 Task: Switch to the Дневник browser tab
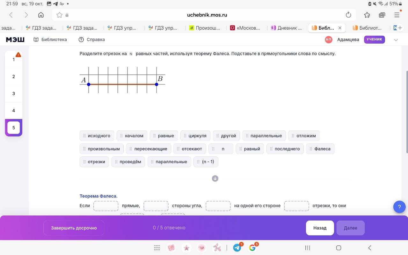pos(286,28)
